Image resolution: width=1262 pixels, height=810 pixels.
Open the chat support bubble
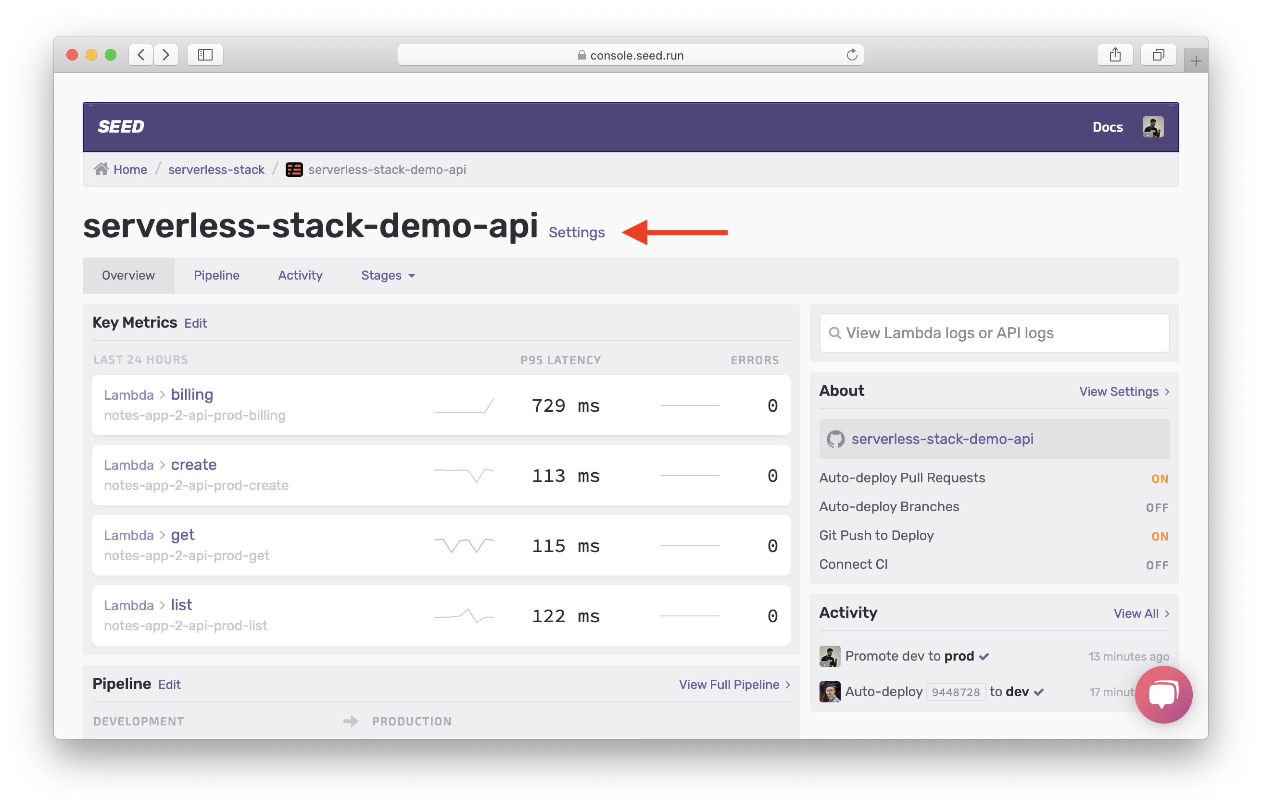coord(1163,694)
